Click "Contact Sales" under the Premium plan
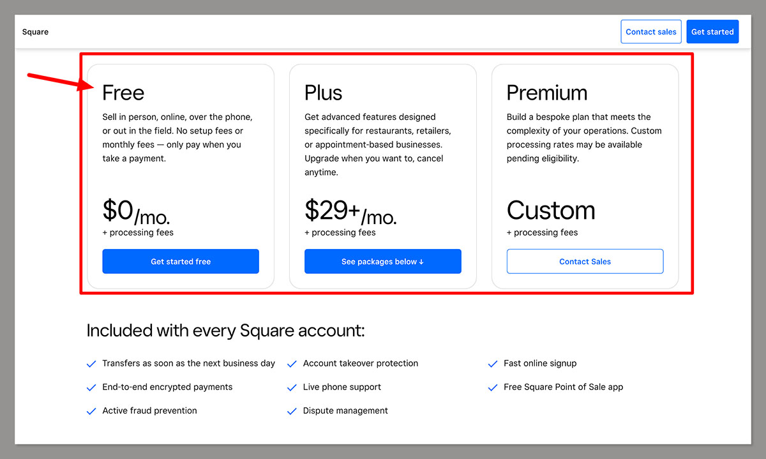The height and width of the screenshot is (459, 766). point(585,261)
